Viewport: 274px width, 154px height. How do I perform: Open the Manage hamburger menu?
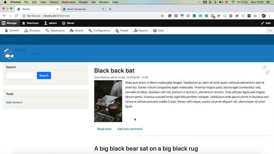[9, 23]
